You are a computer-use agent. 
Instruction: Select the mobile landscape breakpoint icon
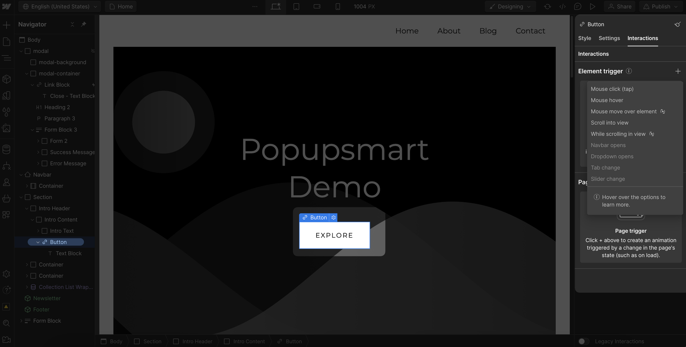click(317, 6)
